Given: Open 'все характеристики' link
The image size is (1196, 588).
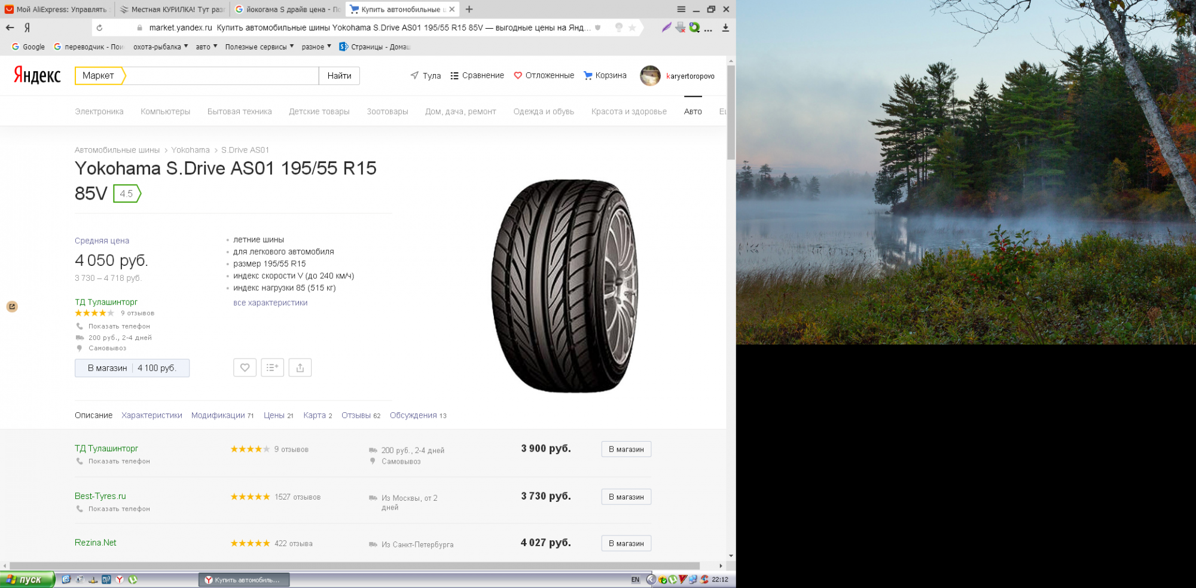Looking at the screenshot, I should click(x=270, y=302).
